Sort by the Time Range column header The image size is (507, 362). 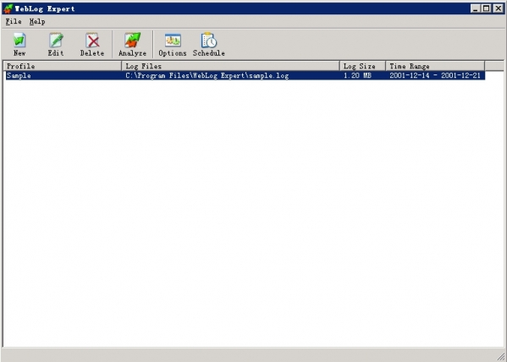[x=435, y=66]
